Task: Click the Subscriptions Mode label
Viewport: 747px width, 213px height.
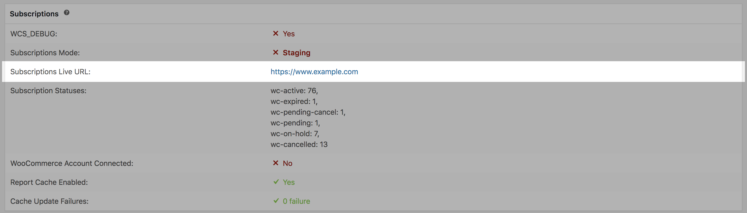Action: 45,52
